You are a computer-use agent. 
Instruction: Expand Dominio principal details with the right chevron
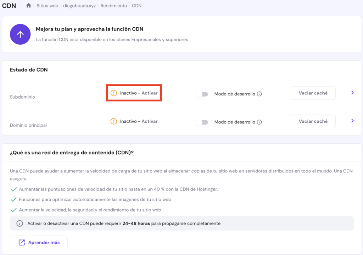[x=352, y=121]
